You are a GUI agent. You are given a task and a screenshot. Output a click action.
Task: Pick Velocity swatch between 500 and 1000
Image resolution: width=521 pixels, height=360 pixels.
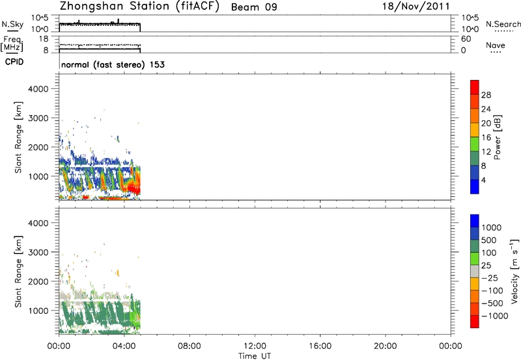click(x=475, y=233)
